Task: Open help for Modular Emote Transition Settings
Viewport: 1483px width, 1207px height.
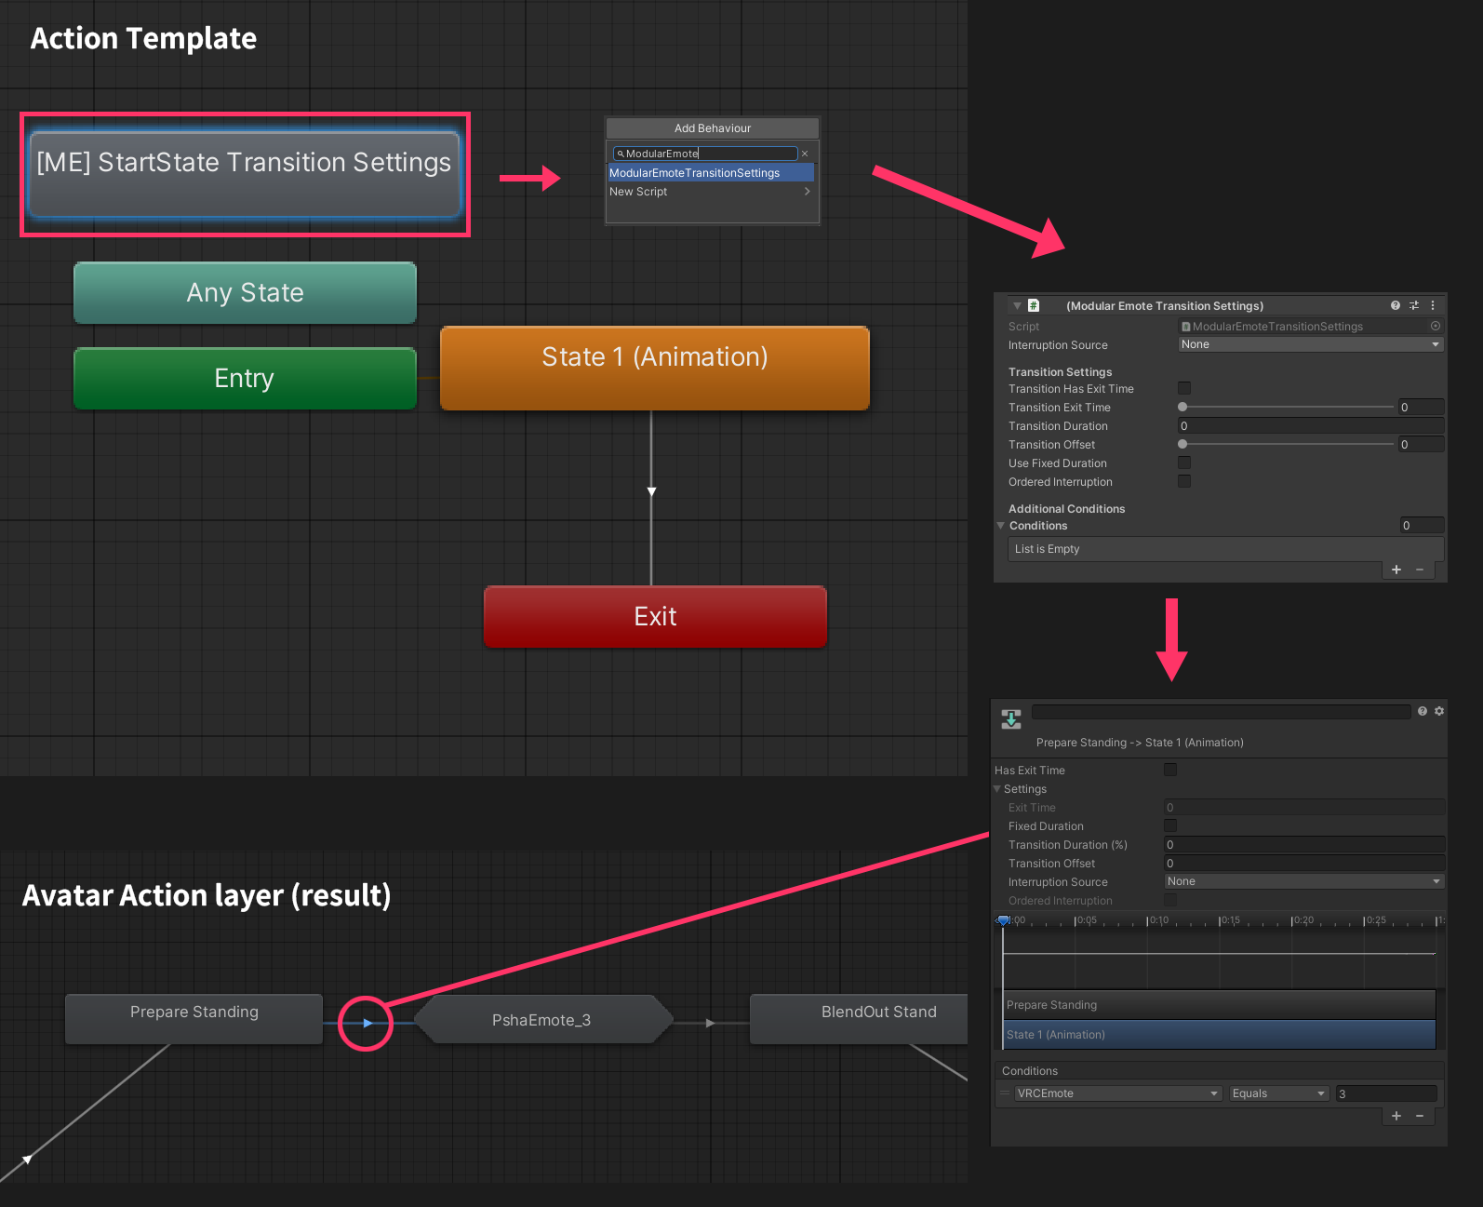Action: tap(1395, 305)
